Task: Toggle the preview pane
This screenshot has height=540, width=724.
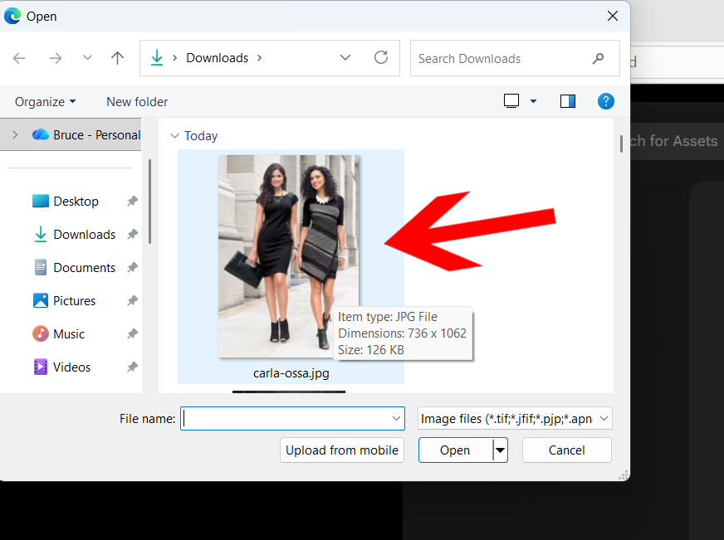Action: pyautogui.click(x=567, y=101)
